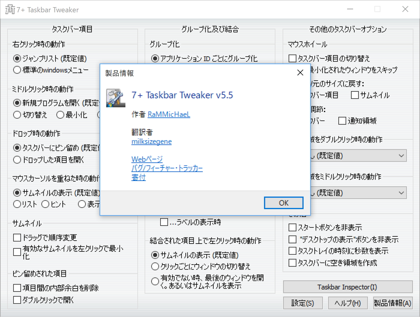Enable スタートボタンを非表示
The height and width of the screenshot is (317, 420).
coord(292,227)
